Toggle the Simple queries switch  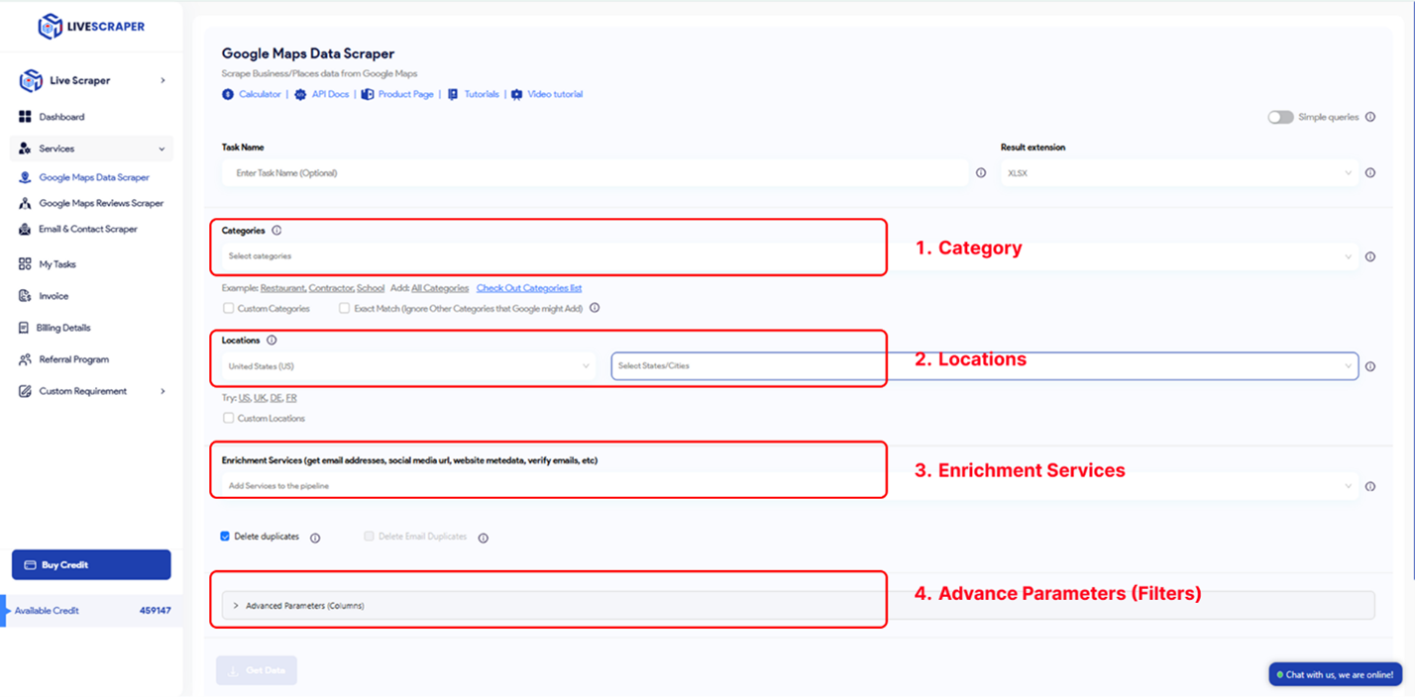pyautogui.click(x=1280, y=117)
